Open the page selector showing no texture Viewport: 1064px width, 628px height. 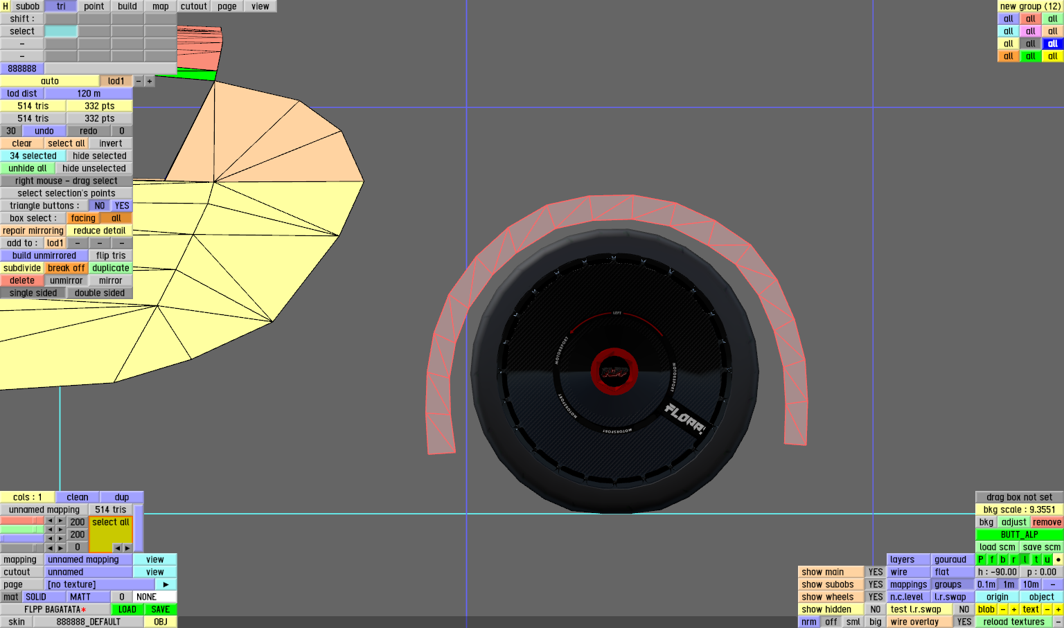coord(100,584)
